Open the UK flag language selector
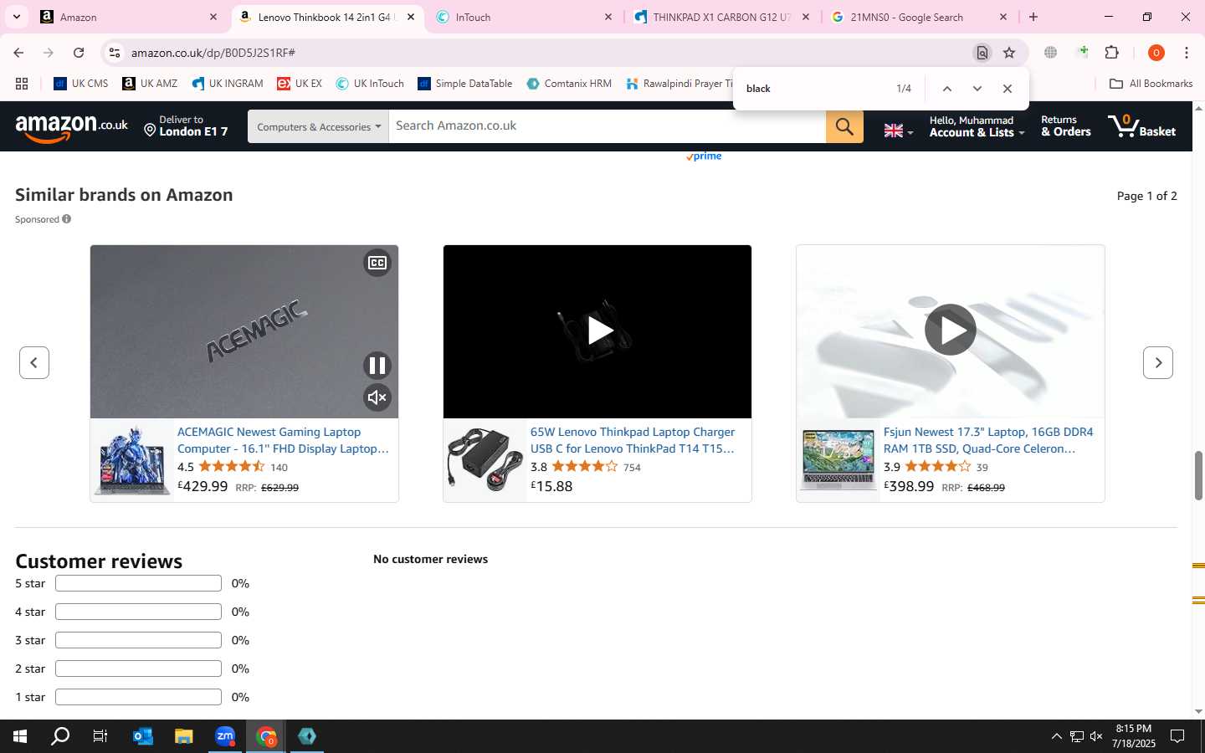The image size is (1205, 753). point(899,131)
